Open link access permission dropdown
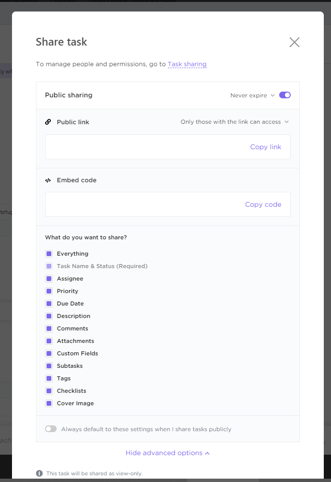 click(x=235, y=122)
